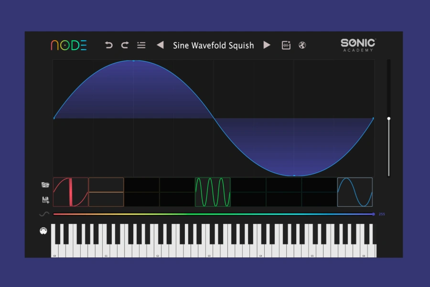Play the C6 key on keyboard
This screenshot has height=287, width=430.
[364, 251]
